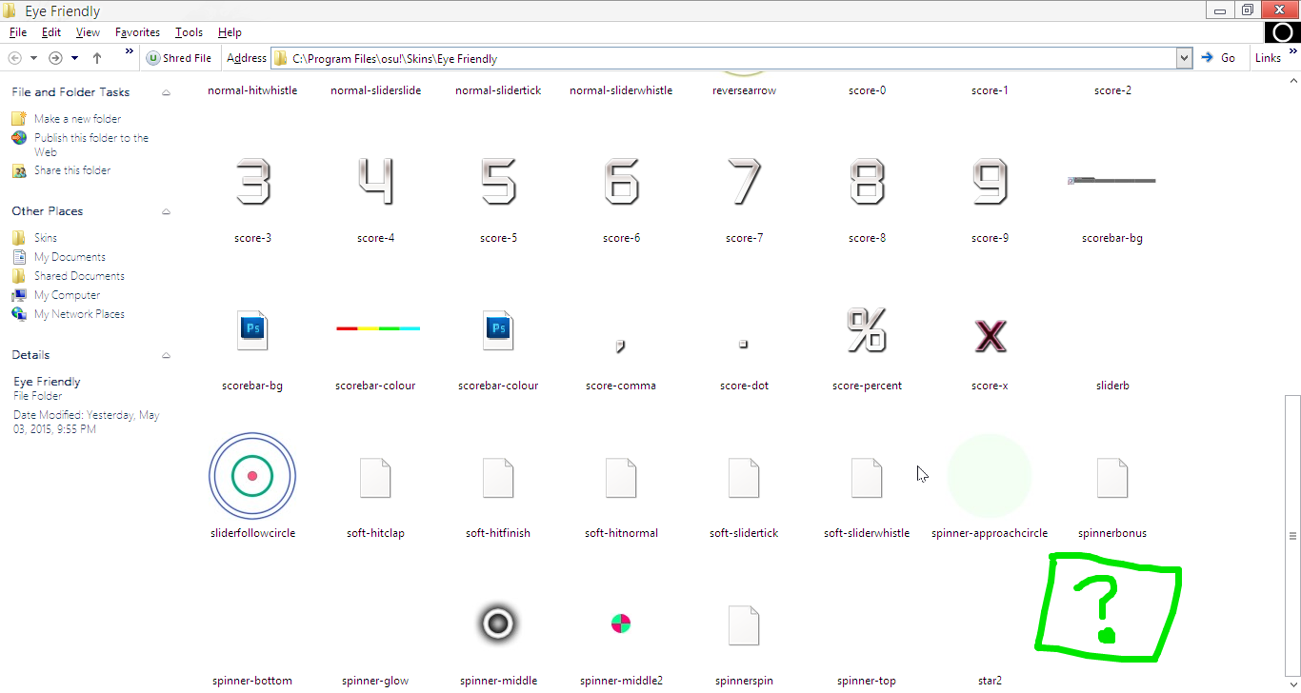Select the spinner-top file label

click(x=867, y=681)
